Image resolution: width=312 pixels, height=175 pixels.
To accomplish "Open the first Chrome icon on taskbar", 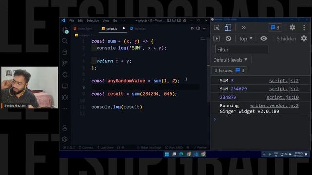I will pyautogui.click(x=189, y=154).
